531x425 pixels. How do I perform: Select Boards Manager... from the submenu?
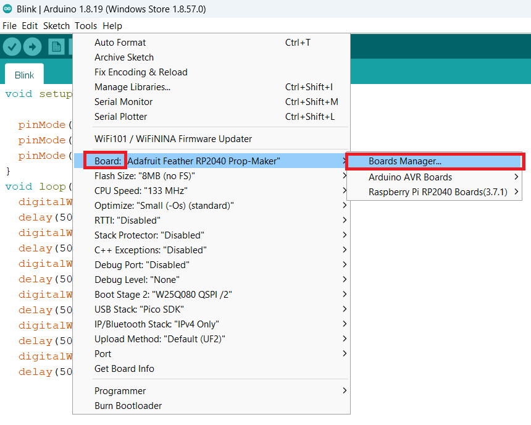[404, 161]
